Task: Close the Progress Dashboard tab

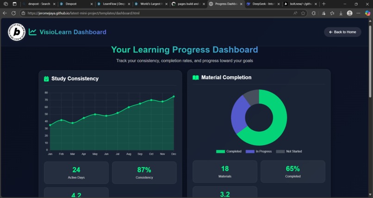Action: pos(241,4)
